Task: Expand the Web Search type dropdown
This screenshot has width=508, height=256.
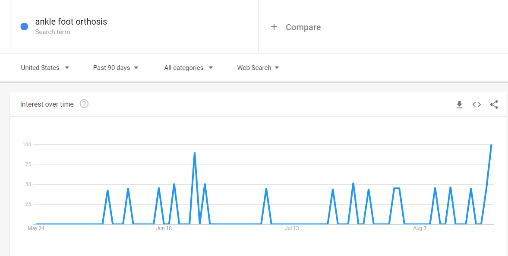Action: (258, 68)
